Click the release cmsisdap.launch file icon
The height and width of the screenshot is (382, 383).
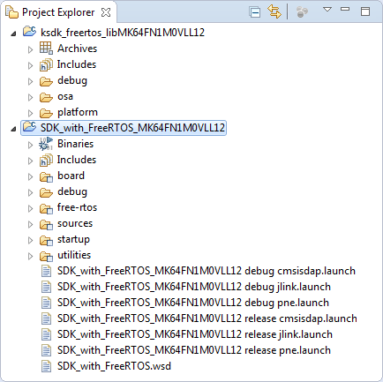pos(46,318)
